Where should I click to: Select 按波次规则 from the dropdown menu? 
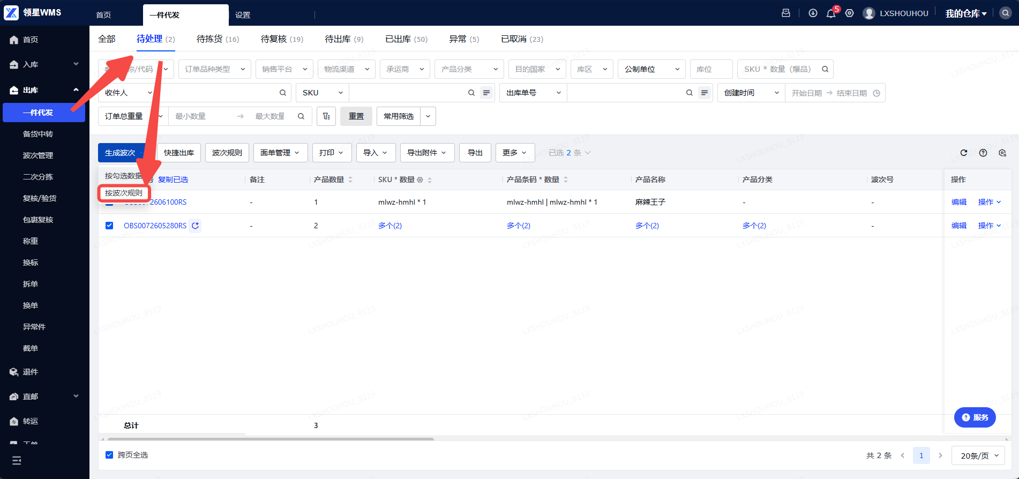(x=124, y=193)
